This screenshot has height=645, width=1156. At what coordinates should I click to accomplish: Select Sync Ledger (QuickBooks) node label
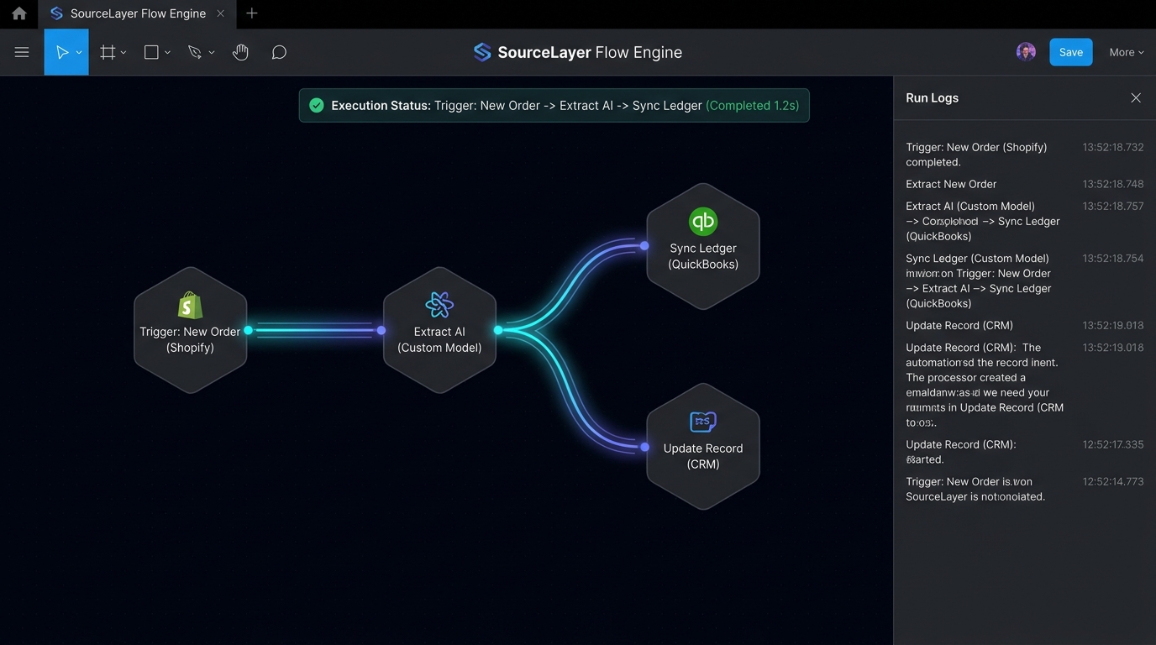tap(703, 256)
